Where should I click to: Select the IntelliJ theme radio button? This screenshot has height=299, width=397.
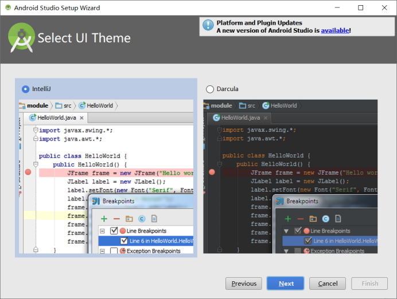(26, 89)
